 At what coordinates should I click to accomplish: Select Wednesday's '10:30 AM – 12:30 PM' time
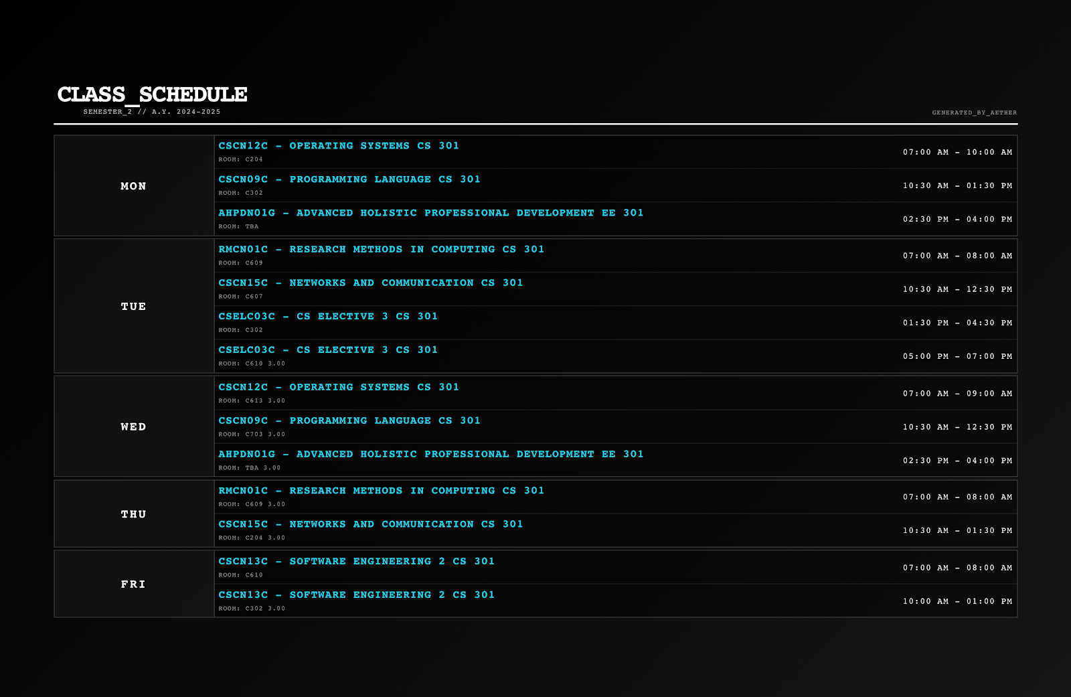(x=957, y=427)
